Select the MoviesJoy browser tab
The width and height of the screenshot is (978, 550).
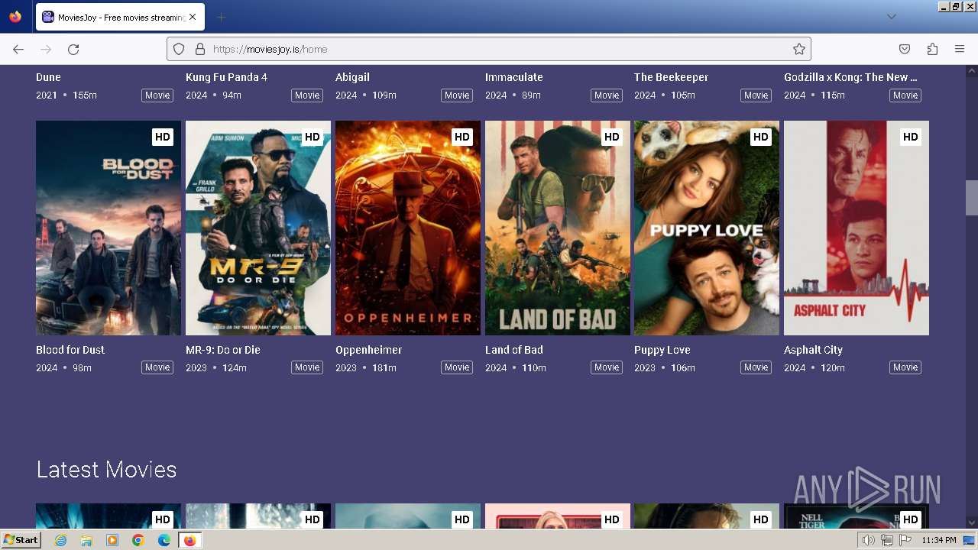tap(119, 17)
